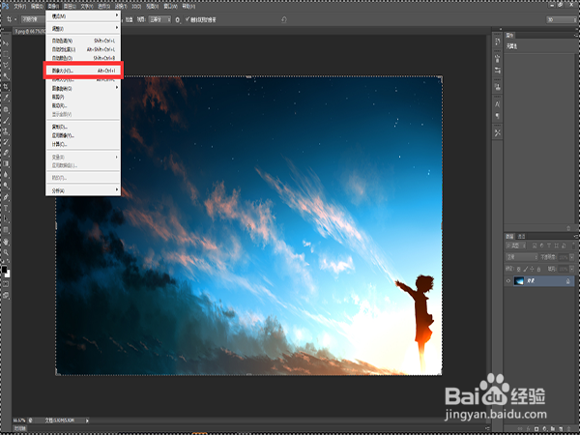580x435 pixels.
Task: Select the Horizontal Type tool
Action: point(6,208)
